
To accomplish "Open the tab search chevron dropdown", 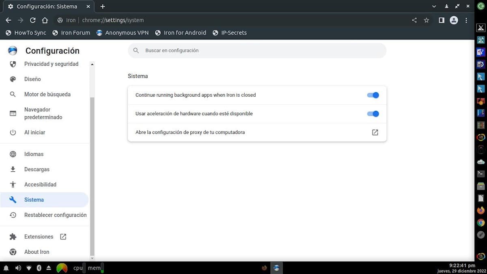I will pyautogui.click(x=434, y=6).
